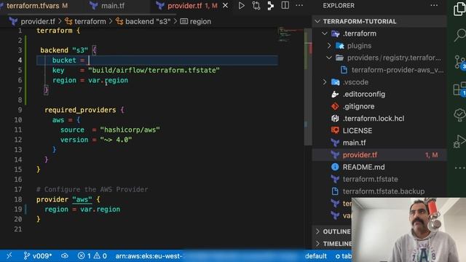The image size is (466, 262).
Task: Click line number 17 in the gutter
Action: (17, 189)
